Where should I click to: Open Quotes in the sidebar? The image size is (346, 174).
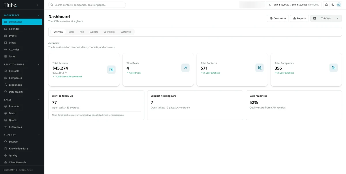22,120
